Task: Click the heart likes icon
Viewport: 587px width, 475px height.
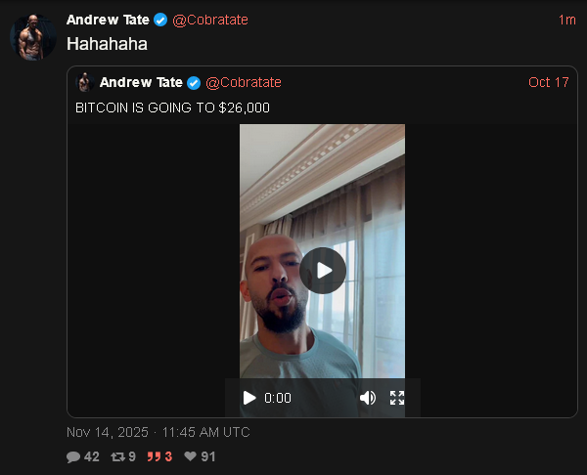Action: tap(190, 456)
